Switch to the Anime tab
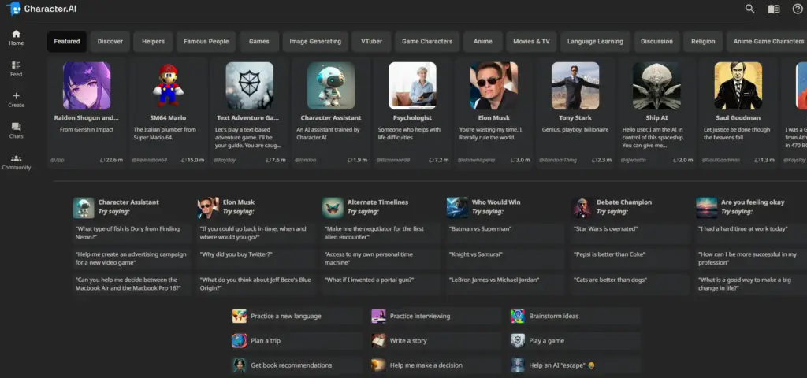 coord(483,42)
